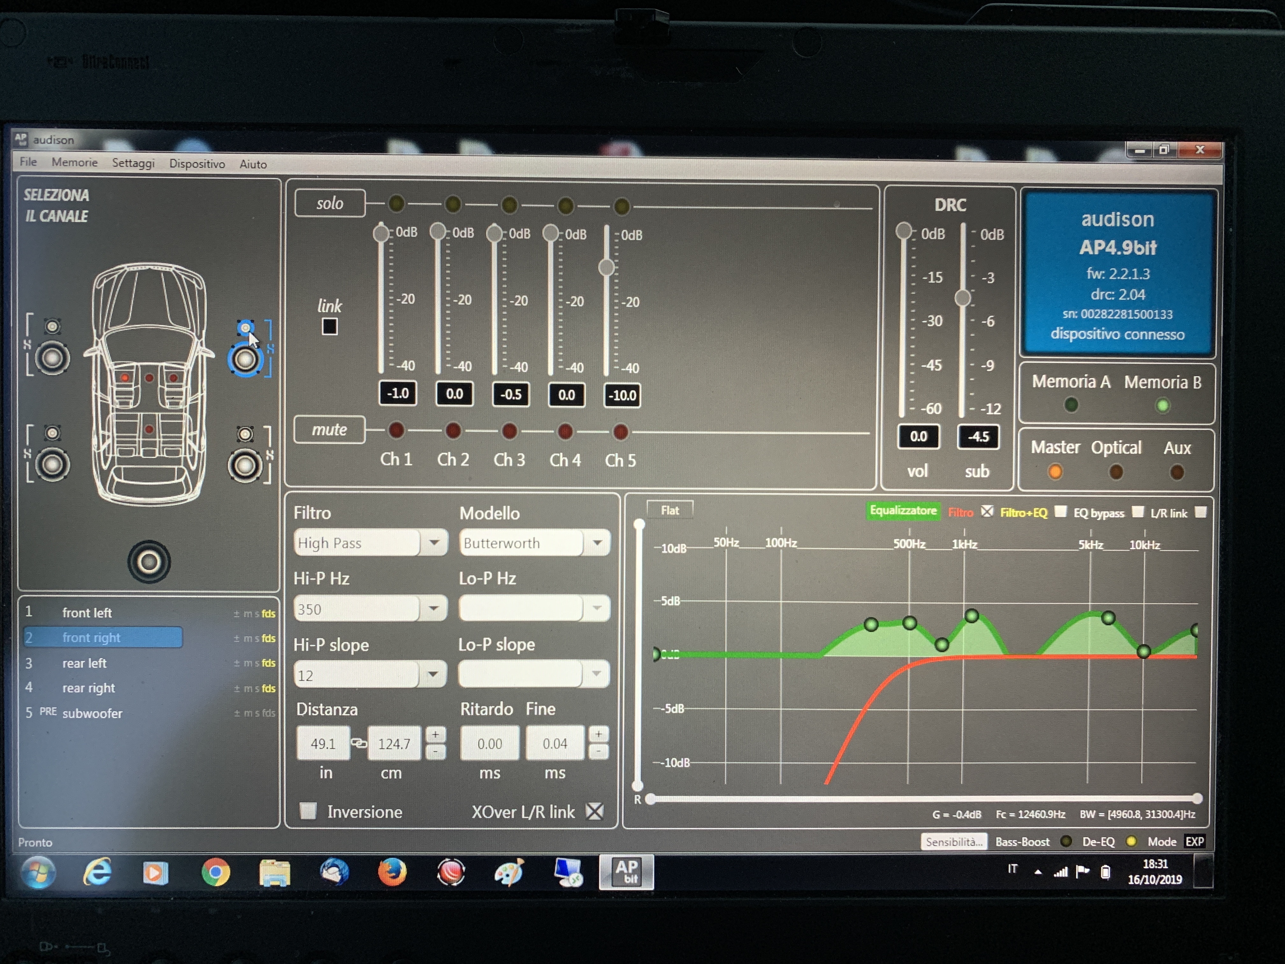Select the rear right woofer speaker icon
The height and width of the screenshot is (964, 1285).
[245, 465]
